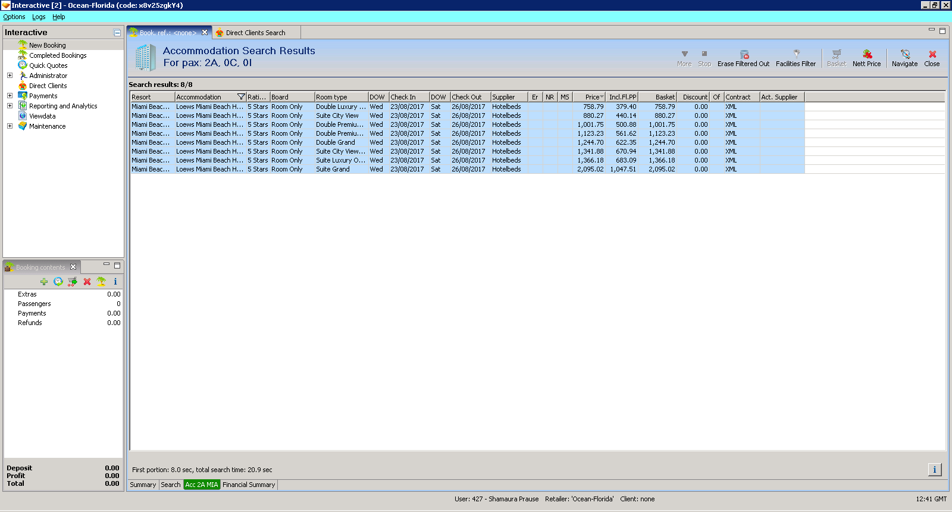Screen dimensions: 952x512
Task: Switch to the Search bottom tab
Action: (x=170, y=485)
